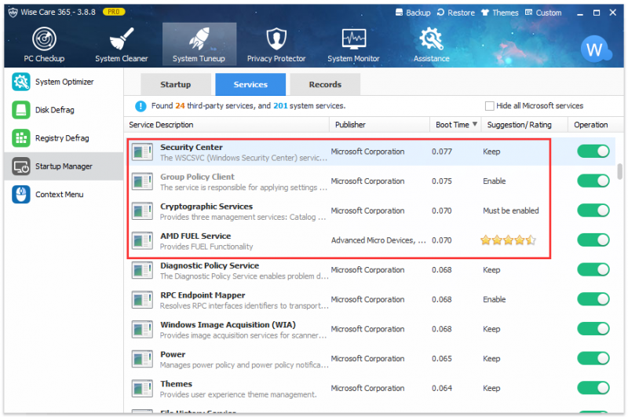Turn off the AMD FUEL Service toggle
This screenshot has height=417, width=628.
click(x=593, y=240)
